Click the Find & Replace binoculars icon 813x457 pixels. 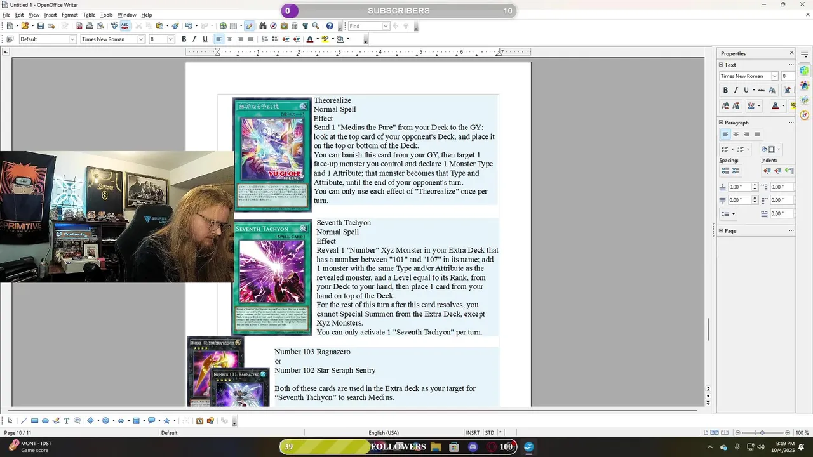pyautogui.click(x=263, y=26)
